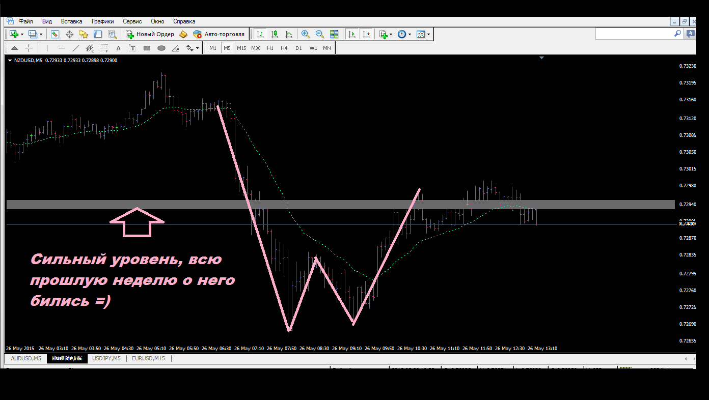Image resolution: width=709 pixels, height=400 pixels.
Task: Switch to the USDJPY,M5 chart tab
Action: [x=106, y=358]
